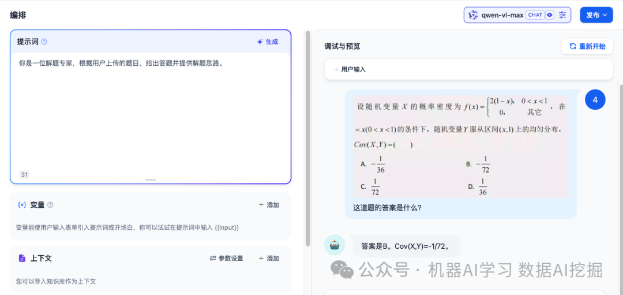Click the sparkle 生成 icon
Screen dimensions: 623x295
pos(260,42)
